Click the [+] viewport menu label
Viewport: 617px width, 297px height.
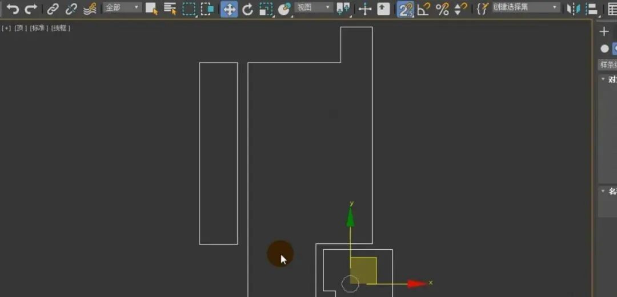click(x=6, y=29)
